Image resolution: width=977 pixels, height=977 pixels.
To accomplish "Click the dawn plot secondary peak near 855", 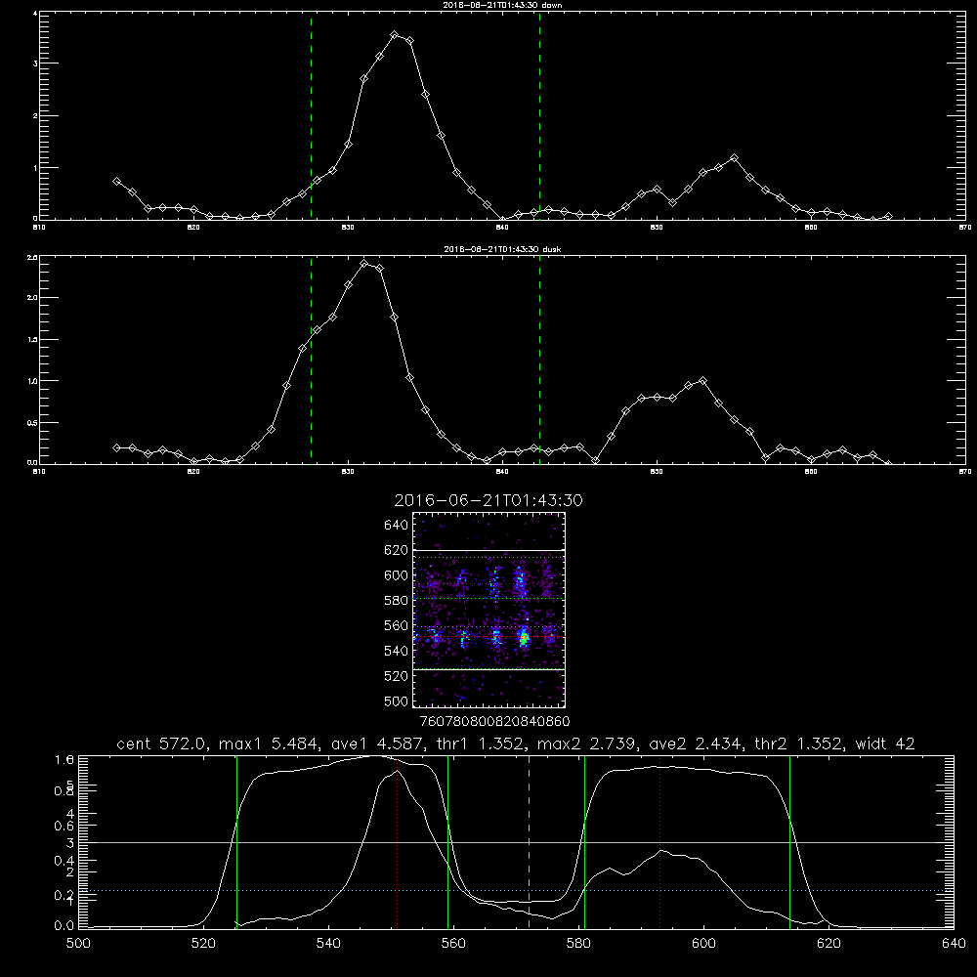I will pos(734,158).
